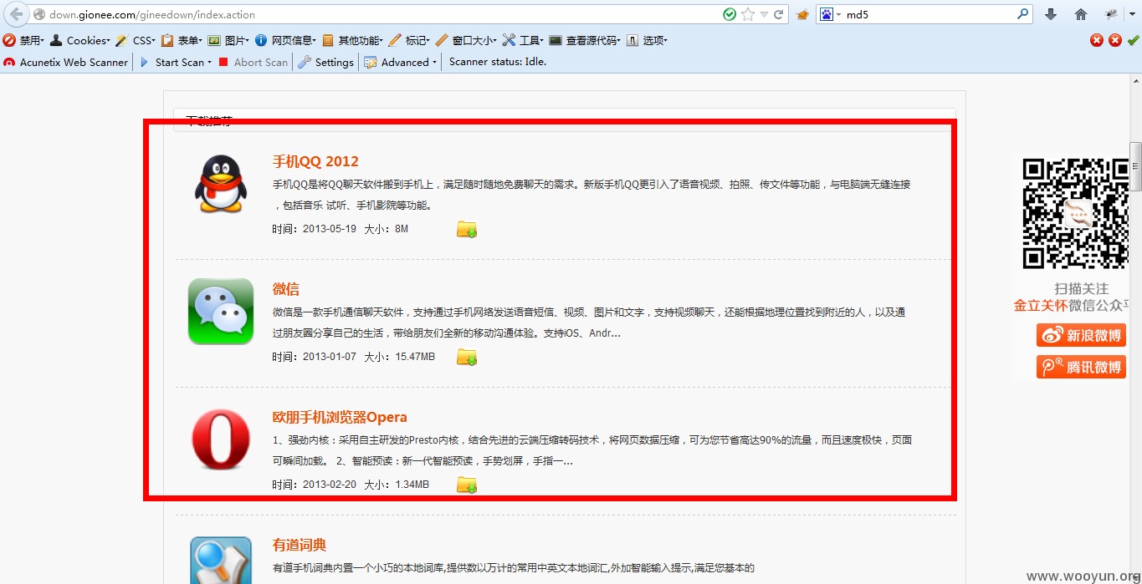Click the 扫描关注 text
This screenshot has width=1142, height=584.
point(1081,289)
